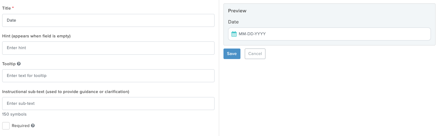Select the Enter sub-text input field

pyautogui.click(x=108, y=104)
